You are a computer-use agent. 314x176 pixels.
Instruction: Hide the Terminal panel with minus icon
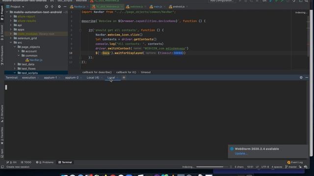click(307, 77)
